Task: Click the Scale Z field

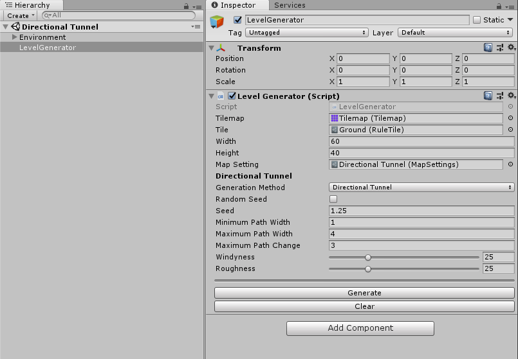Action: tap(488, 82)
